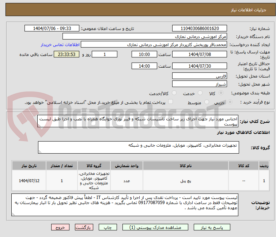Click نام دستگاه خریدار field
276x237 pixels.
[x=145, y=37]
